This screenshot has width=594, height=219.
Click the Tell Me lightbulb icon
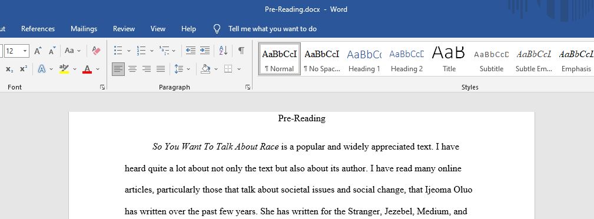tap(217, 29)
